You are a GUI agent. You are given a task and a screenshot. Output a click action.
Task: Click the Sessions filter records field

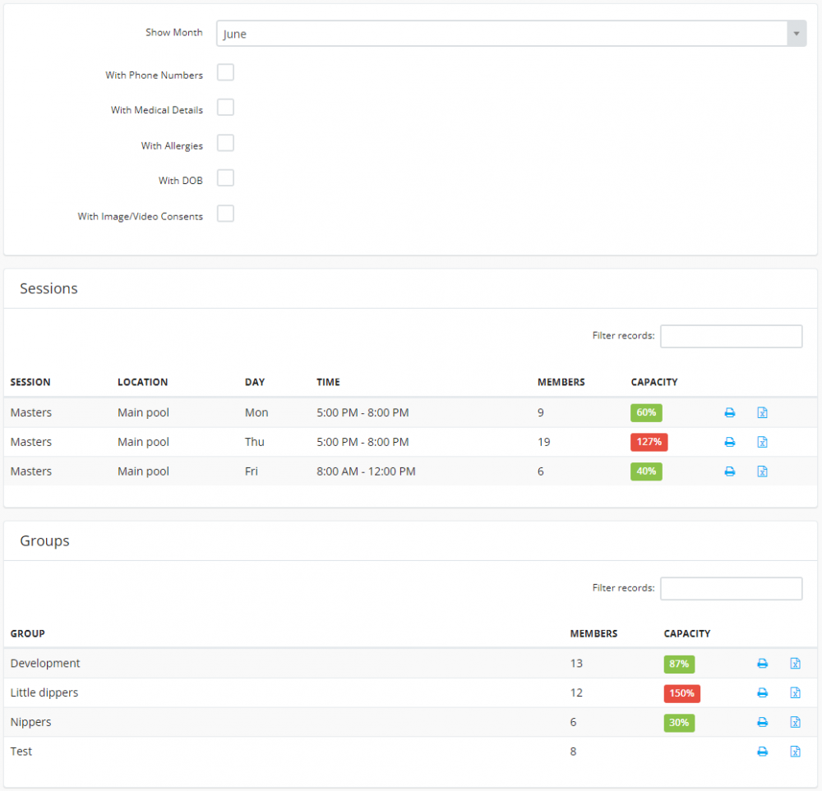pos(731,336)
